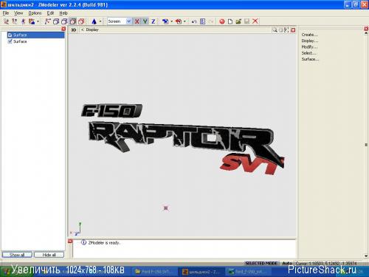Open the Screen axis-space combo box

click(120, 21)
